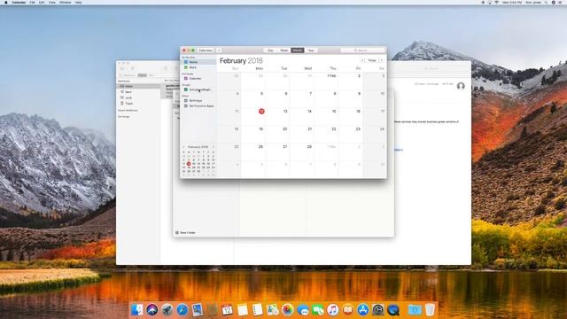Open Notes app in the dock

[243, 309]
